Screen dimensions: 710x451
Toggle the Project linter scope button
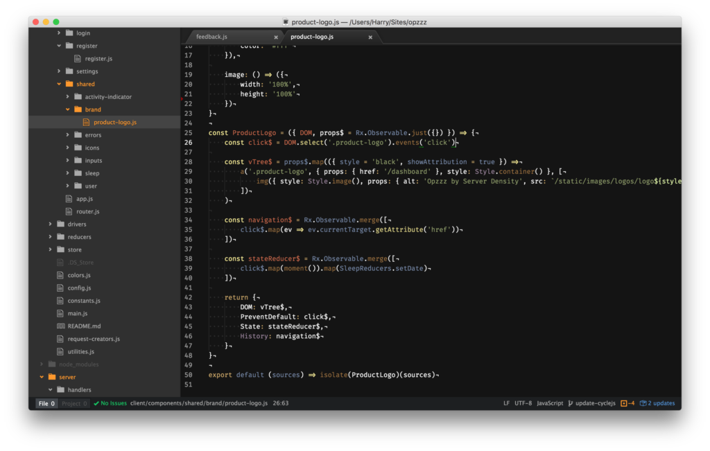click(74, 403)
